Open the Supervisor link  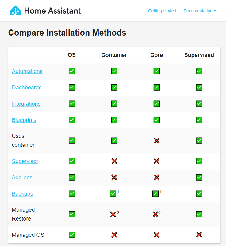click(x=25, y=161)
